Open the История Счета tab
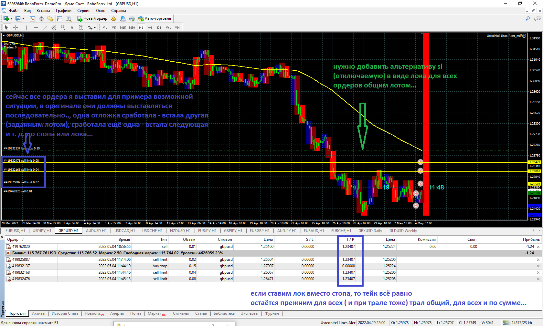The height and width of the screenshot is (326, 543). [x=65, y=313]
